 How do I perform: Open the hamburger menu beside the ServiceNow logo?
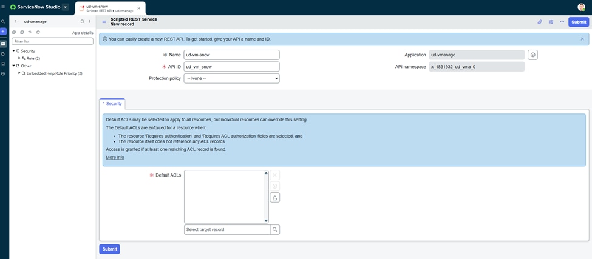(x=4, y=7)
